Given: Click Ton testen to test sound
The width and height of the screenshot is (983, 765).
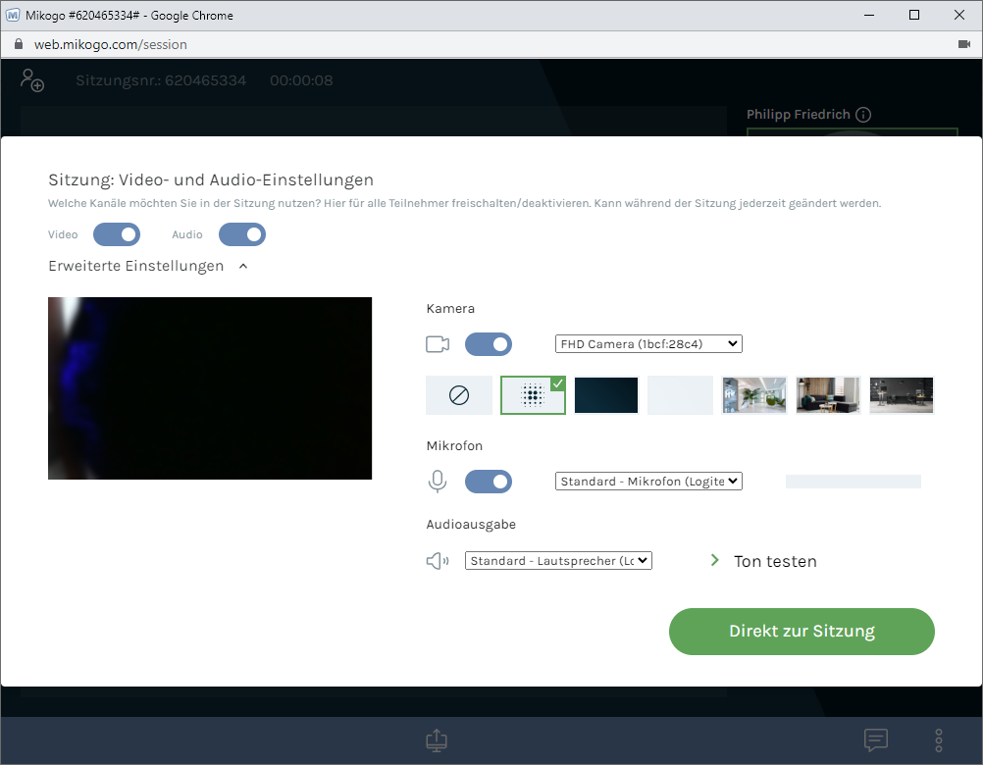Looking at the screenshot, I should coord(774,561).
